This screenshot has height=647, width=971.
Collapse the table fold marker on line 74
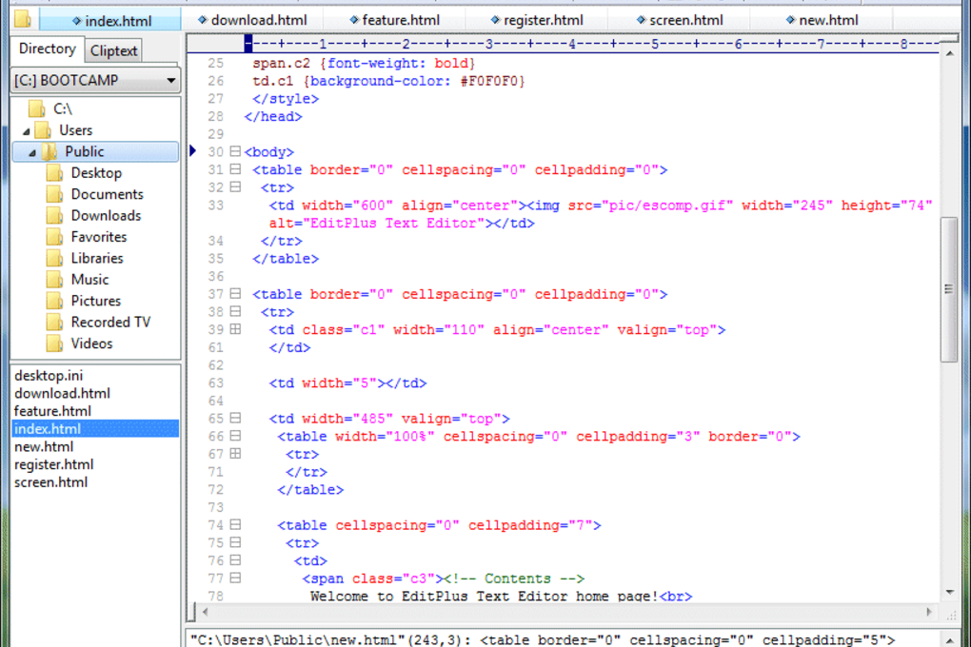[235, 524]
